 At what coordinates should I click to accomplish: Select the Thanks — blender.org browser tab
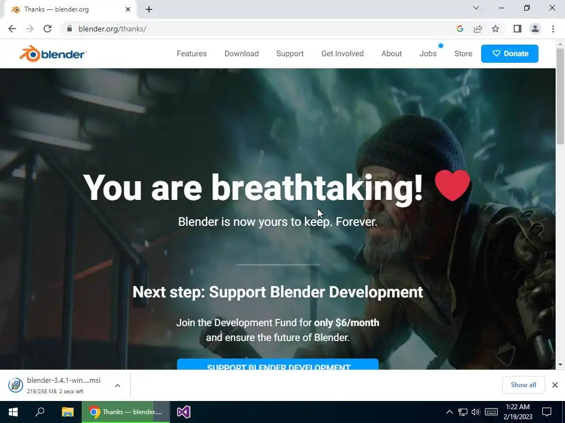(x=70, y=9)
